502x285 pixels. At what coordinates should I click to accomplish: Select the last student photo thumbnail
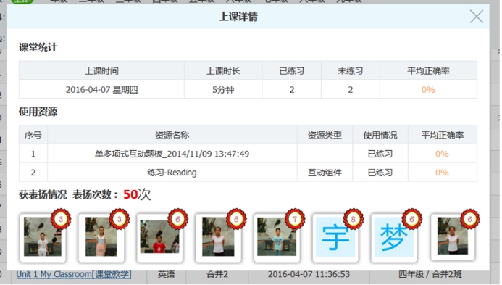pos(453,237)
